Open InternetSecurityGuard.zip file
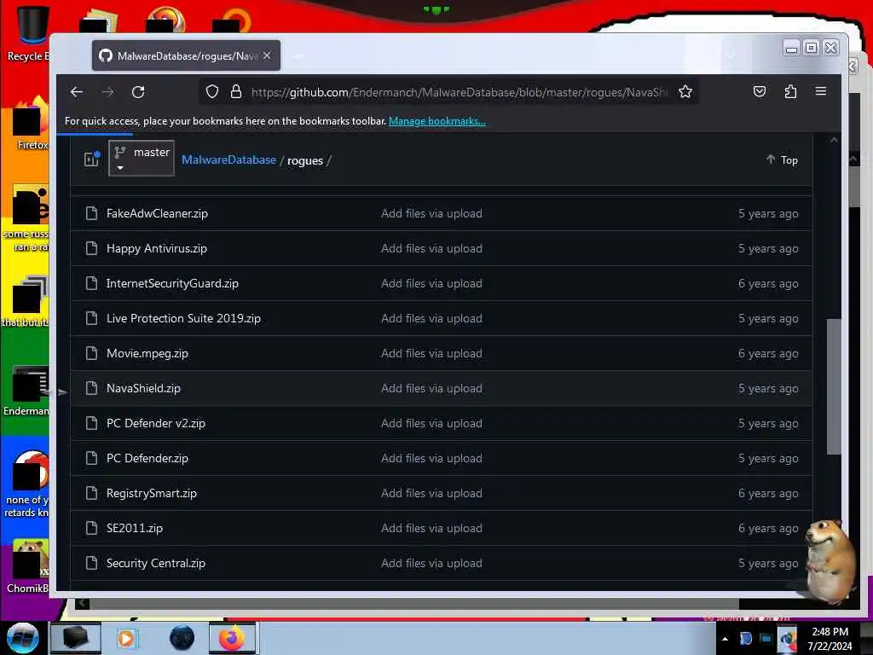873x655 pixels. [172, 283]
